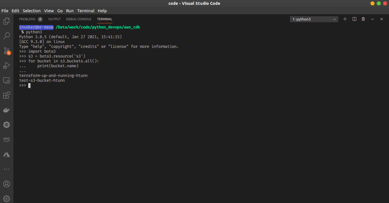389x203 pixels.
Task: Open the File menu
Action: pos(5,11)
